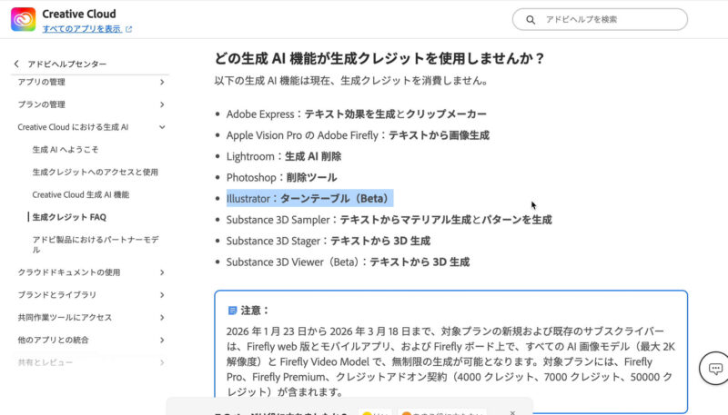Open すべてのアプリを表示 link
728x415 pixels.
coord(82,29)
